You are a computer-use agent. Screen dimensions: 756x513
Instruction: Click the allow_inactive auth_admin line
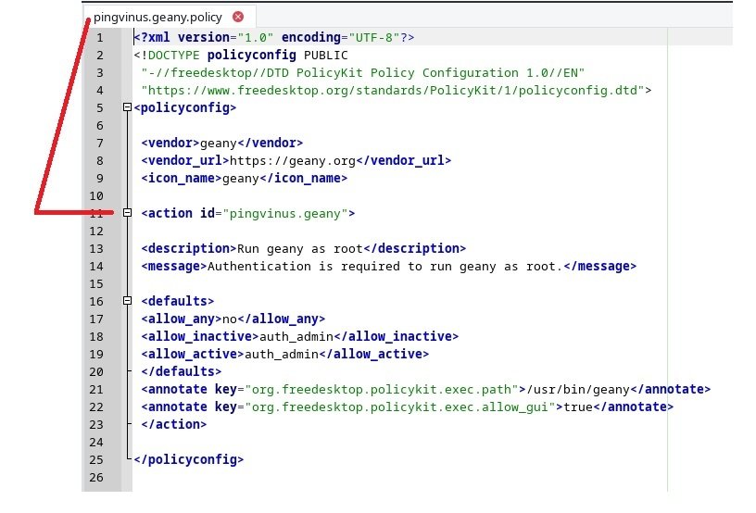point(300,336)
